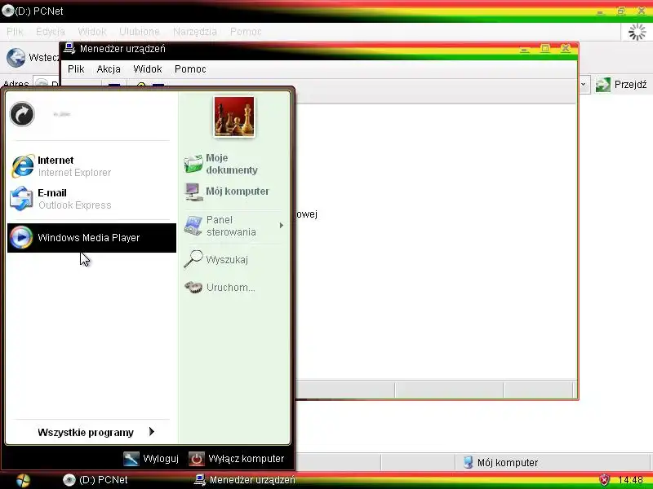This screenshot has height=489, width=653.
Task: Click the Przejdź go button
Action: click(621, 85)
